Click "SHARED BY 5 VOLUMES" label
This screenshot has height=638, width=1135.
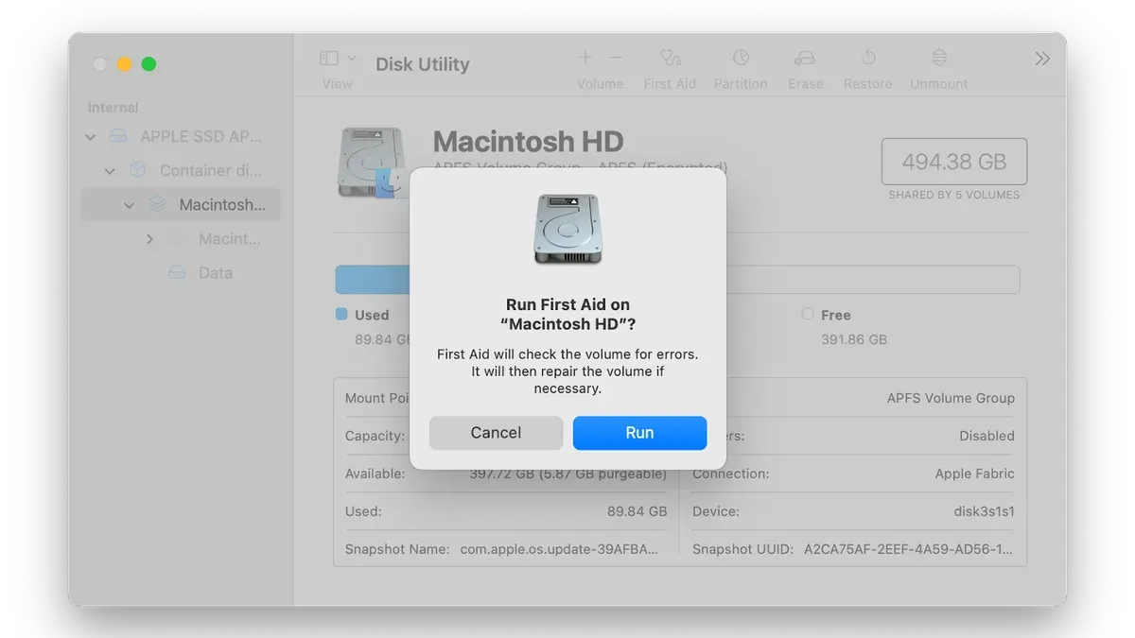(x=954, y=195)
